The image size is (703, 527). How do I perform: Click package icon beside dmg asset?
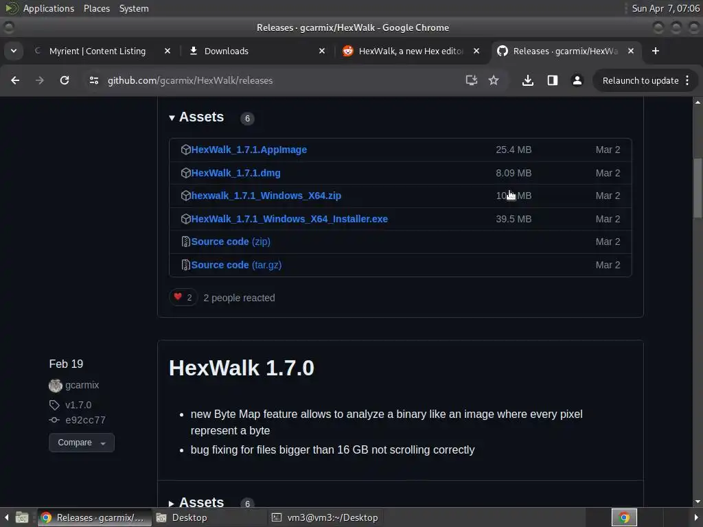[x=185, y=173]
